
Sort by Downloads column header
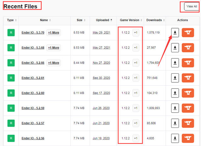[x=156, y=20]
